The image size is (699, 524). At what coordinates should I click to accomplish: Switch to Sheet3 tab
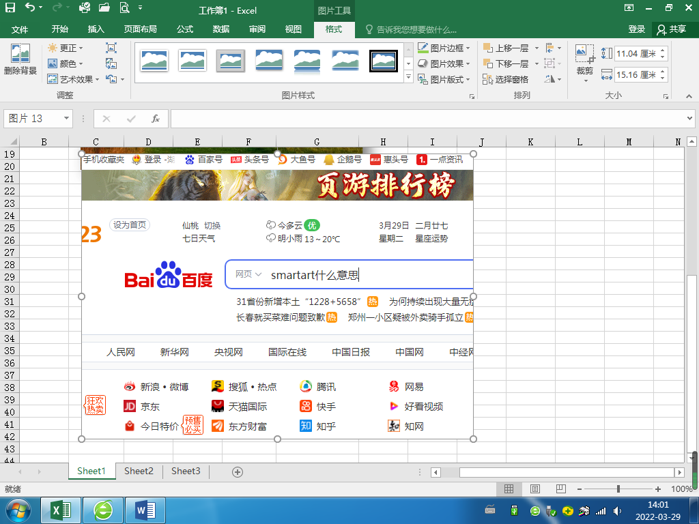pyautogui.click(x=186, y=471)
